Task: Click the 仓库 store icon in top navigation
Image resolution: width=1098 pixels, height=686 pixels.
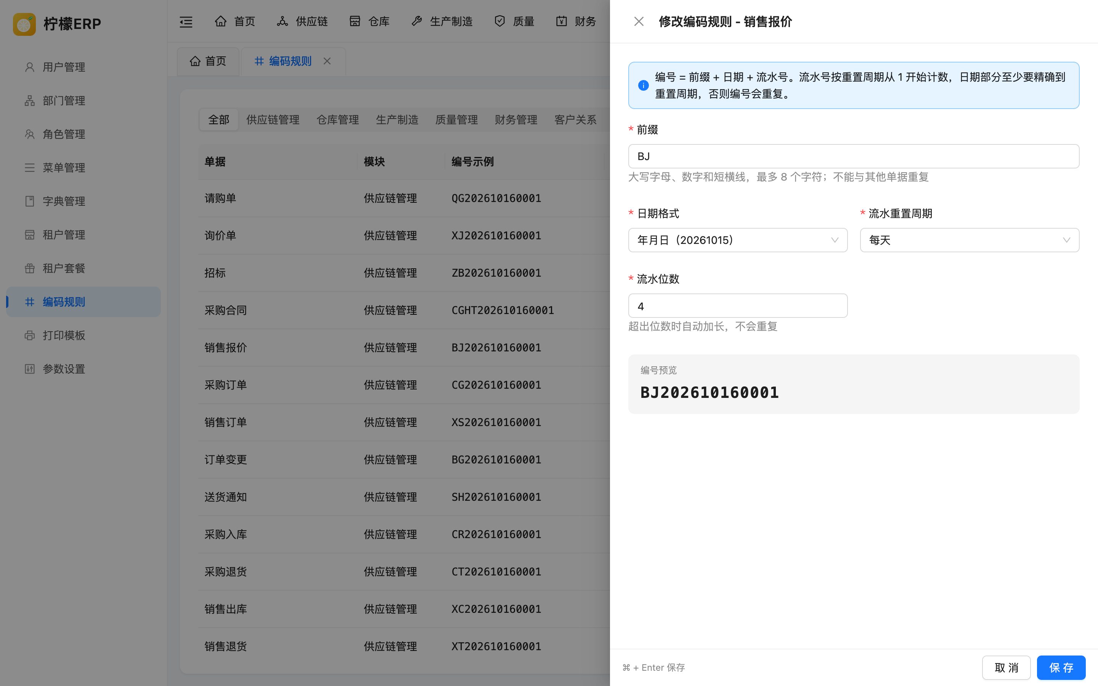Action: click(355, 21)
